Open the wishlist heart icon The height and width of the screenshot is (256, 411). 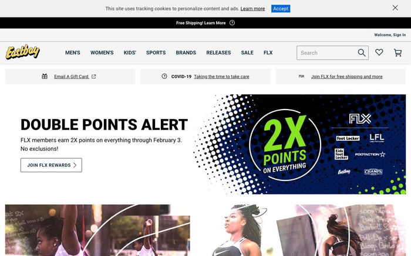379,52
